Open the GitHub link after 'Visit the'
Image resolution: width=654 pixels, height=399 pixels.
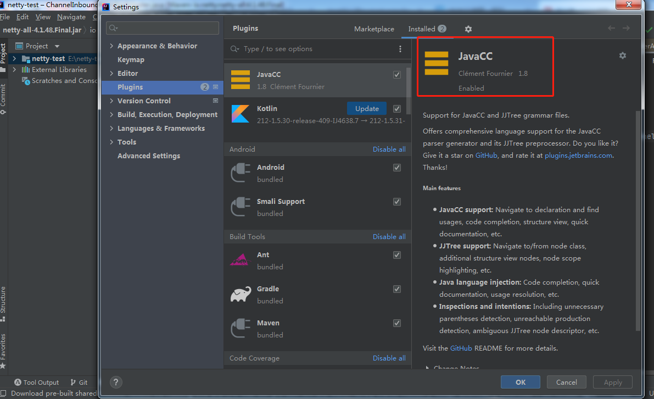[x=461, y=348]
